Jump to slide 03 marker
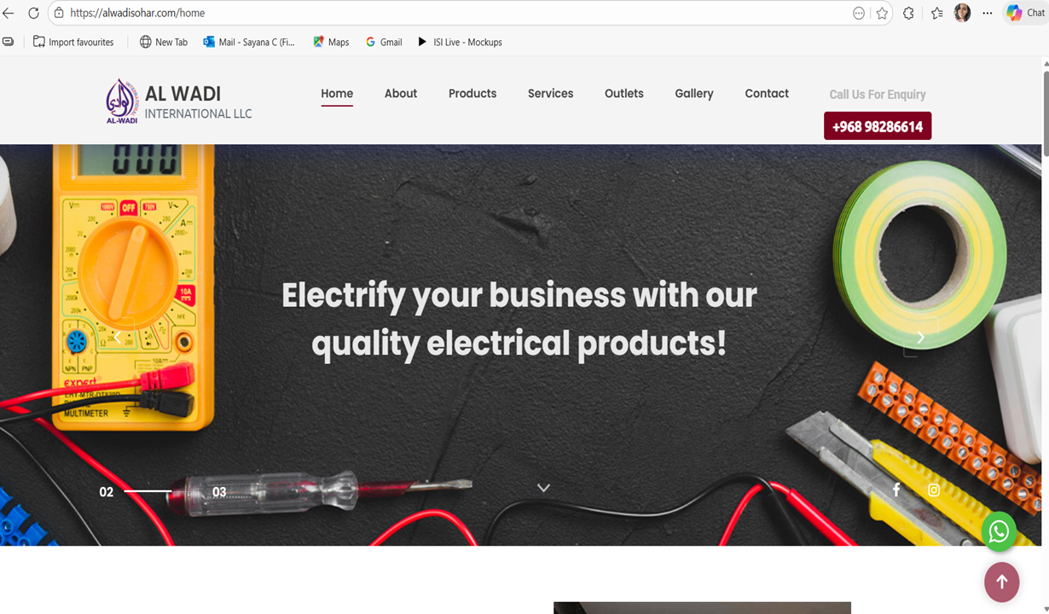 point(219,492)
